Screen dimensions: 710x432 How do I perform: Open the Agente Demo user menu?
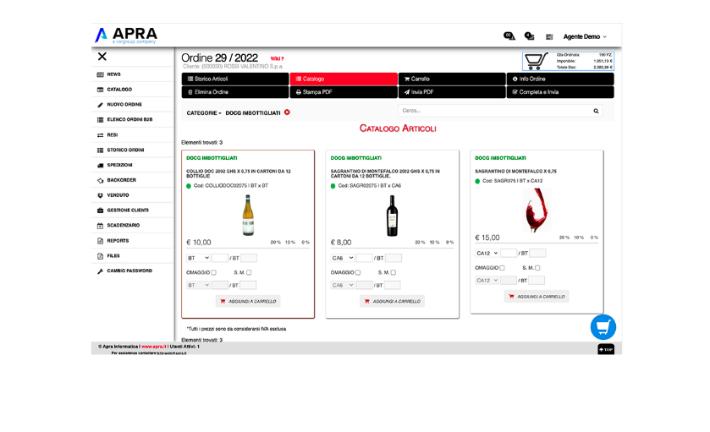[x=585, y=36]
